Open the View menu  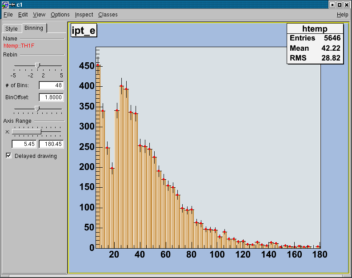(x=39, y=15)
